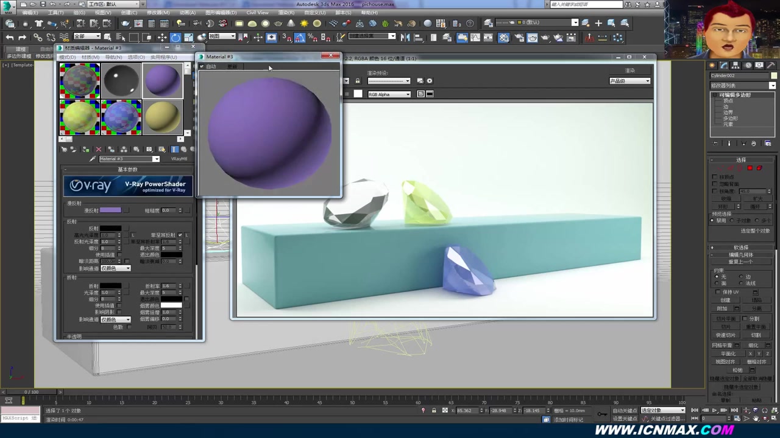Open the 修改器(M) menu
Viewport: 780px width, 438px height.
pyautogui.click(x=158, y=13)
